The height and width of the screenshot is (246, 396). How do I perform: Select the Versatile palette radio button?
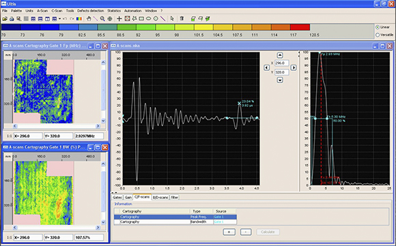coord(378,35)
